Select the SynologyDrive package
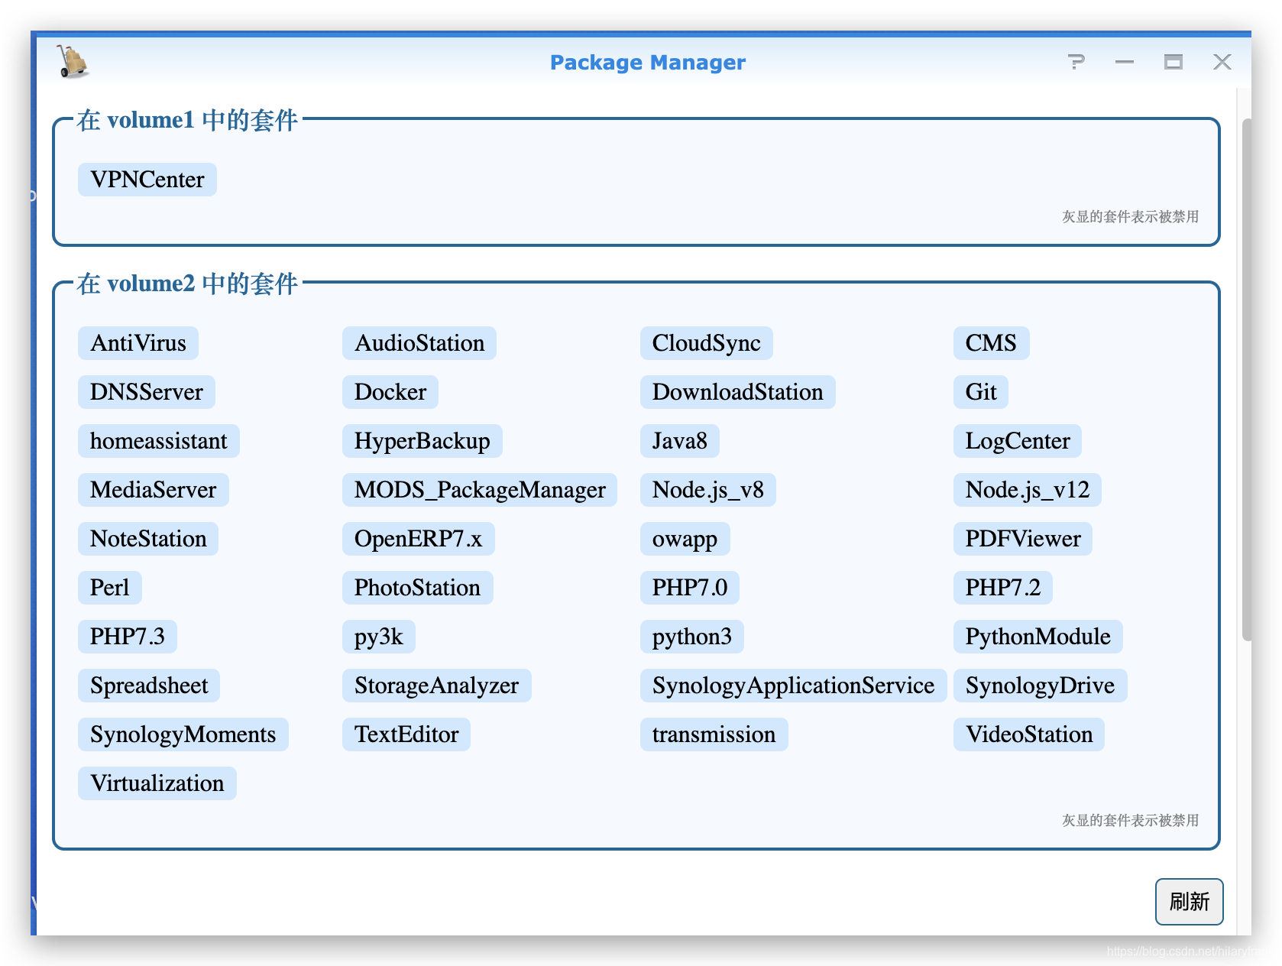 point(1041,686)
